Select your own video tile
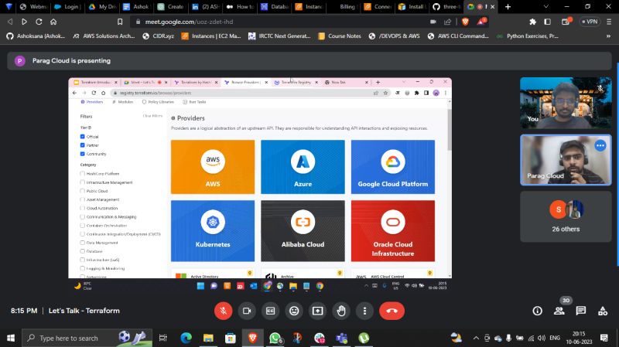The image size is (619, 347). [x=566, y=103]
